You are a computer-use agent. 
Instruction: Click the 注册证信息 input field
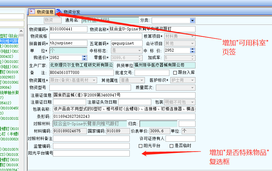(124, 95)
